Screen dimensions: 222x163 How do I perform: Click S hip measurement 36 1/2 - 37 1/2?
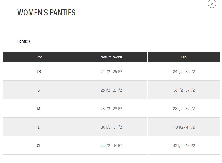click(184, 90)
